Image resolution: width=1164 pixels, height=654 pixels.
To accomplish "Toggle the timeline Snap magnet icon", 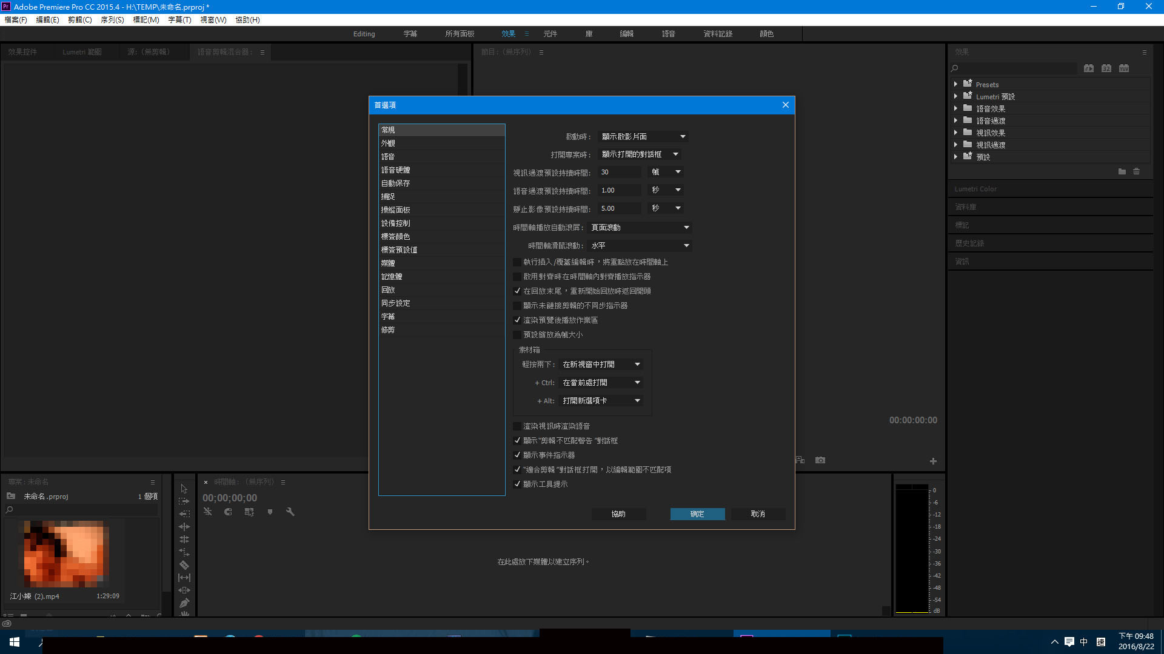I will pos(228,512).
